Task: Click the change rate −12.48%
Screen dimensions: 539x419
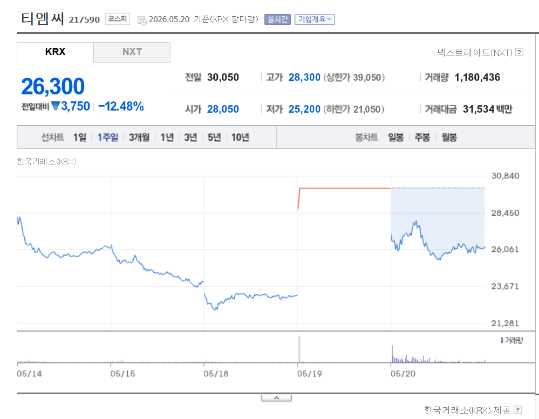Action: click(121, 106)
